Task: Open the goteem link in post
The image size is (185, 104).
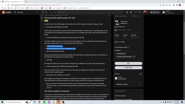Action: (49, 88)
